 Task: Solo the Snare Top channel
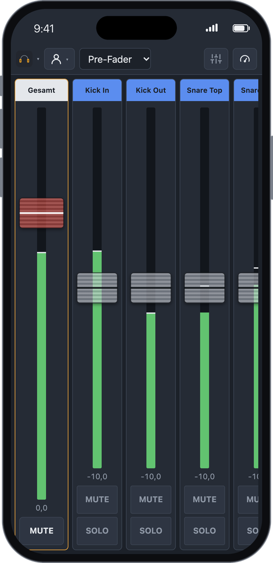pyautogui.click(x=204, y=530)
